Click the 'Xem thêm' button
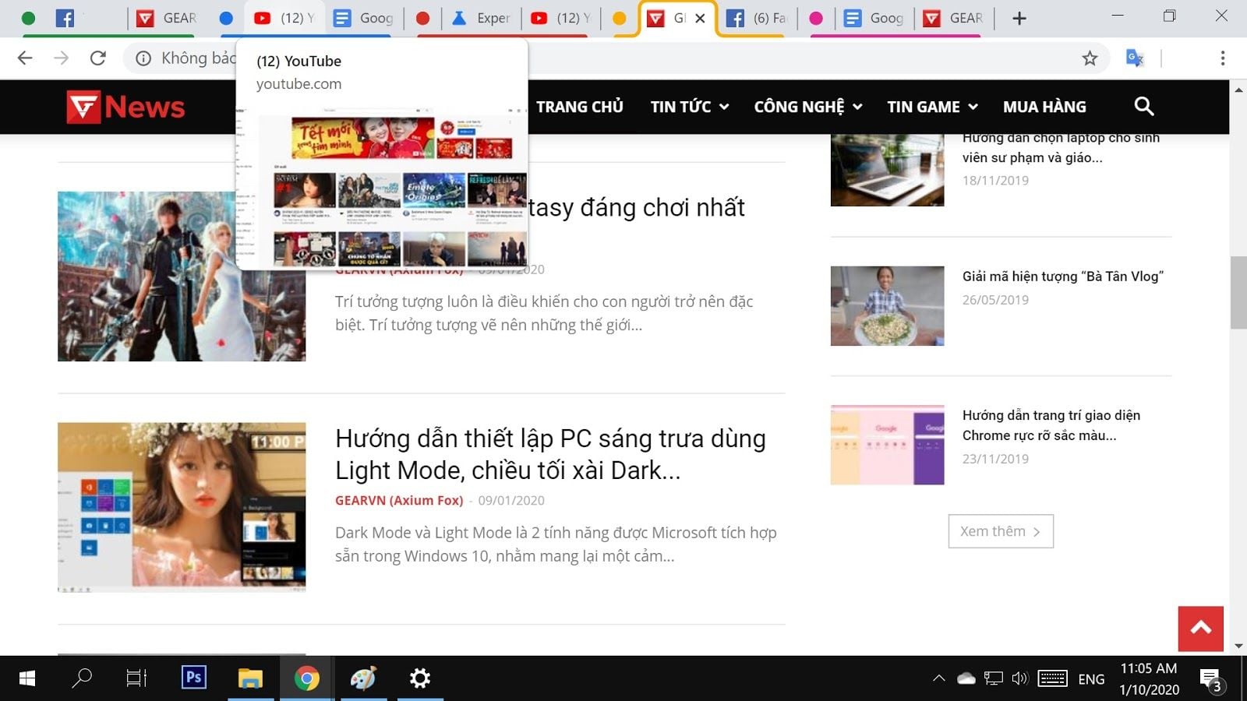 click(1000, 530)
